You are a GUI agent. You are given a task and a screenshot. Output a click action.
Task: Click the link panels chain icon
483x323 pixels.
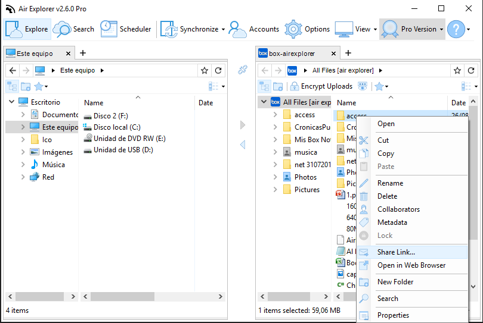click(x=243, y=70)
